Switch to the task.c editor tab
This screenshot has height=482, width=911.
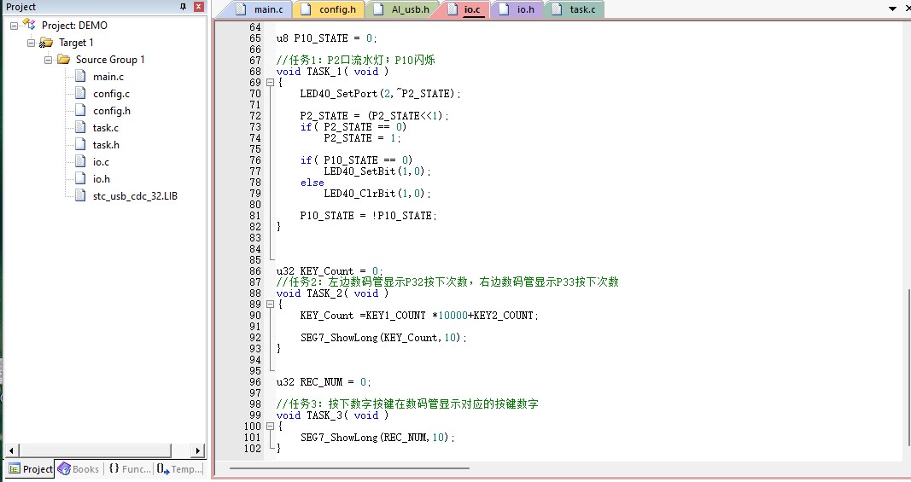[575, 9]
